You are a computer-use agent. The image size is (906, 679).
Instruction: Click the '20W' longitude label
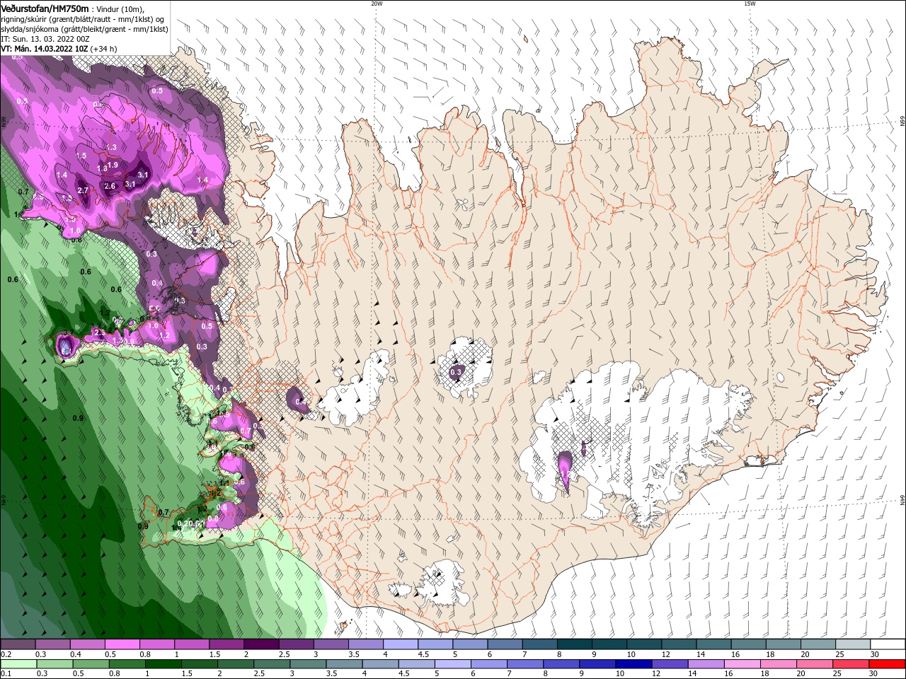[377, 4]
